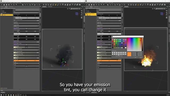The height and width of the screenshot is (96, 170).
Task: Pick white basic color in Select Color dialog
Action: click(126, 48)
